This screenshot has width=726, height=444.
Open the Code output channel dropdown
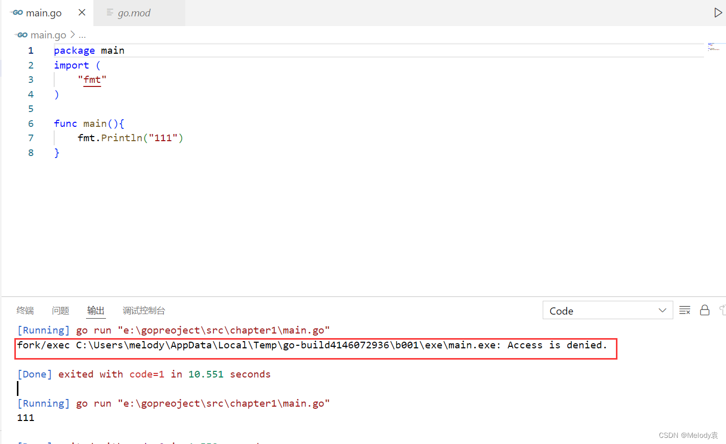click(x=608, y=310)
